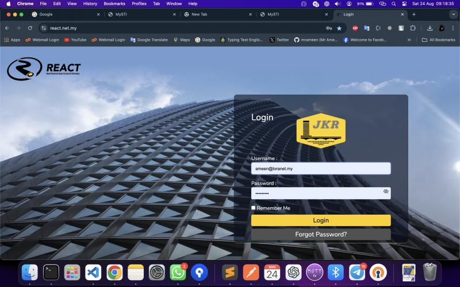The height and width of the screenshot is (287, 460).
Task: Open the Apps bookmark shortcut
Action: pyautogui.click(x=12, y=40)
